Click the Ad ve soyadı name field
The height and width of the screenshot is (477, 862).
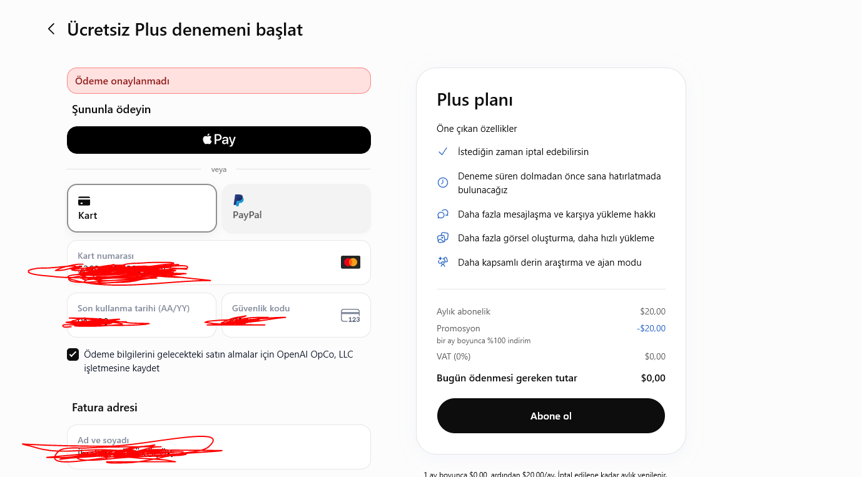(x=219, y=447)
